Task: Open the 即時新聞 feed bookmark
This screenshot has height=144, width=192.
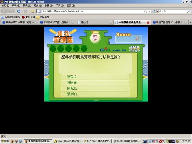Action: tap(43, 17)
